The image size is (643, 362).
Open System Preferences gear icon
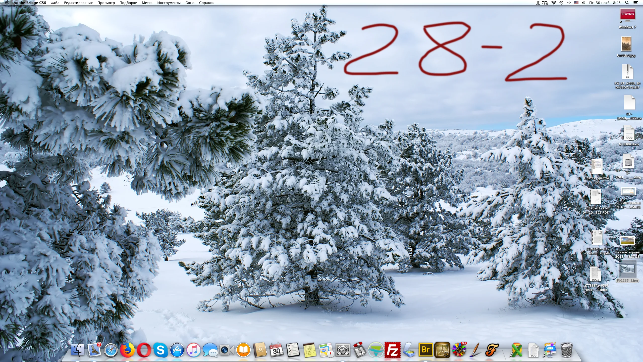tap(343, 350)
